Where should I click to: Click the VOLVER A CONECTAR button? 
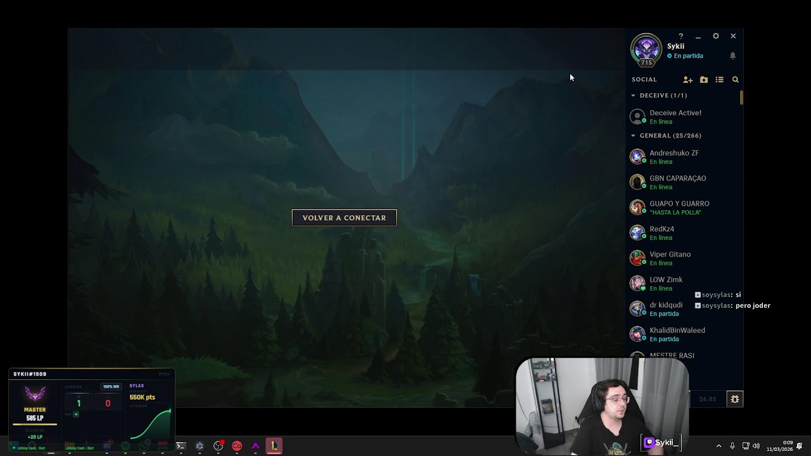coord(344,218)
